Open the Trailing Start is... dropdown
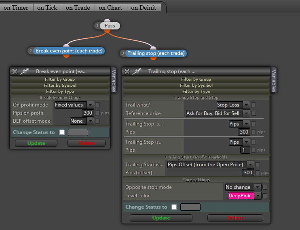Viewport: 300px width, 230px height. pyautogui.click(x=211, y=165)
